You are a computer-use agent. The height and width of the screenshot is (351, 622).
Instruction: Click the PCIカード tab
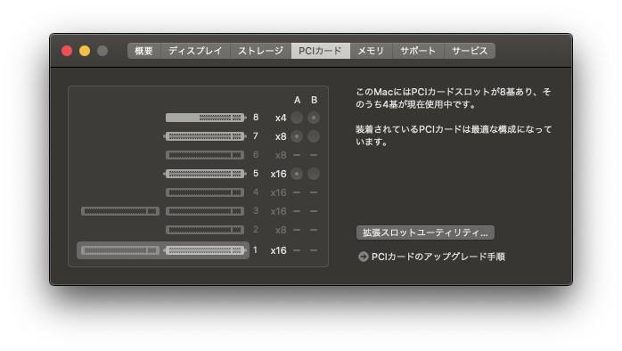pos(321,51)
